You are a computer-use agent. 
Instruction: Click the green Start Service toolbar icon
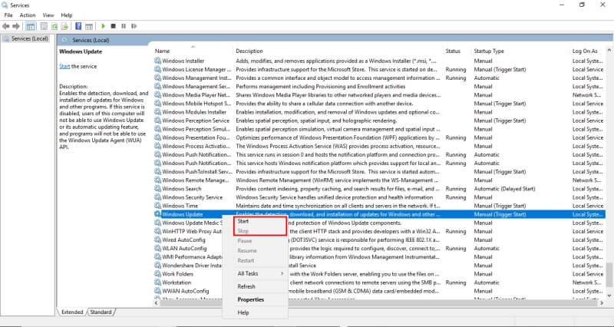point(102,25)
